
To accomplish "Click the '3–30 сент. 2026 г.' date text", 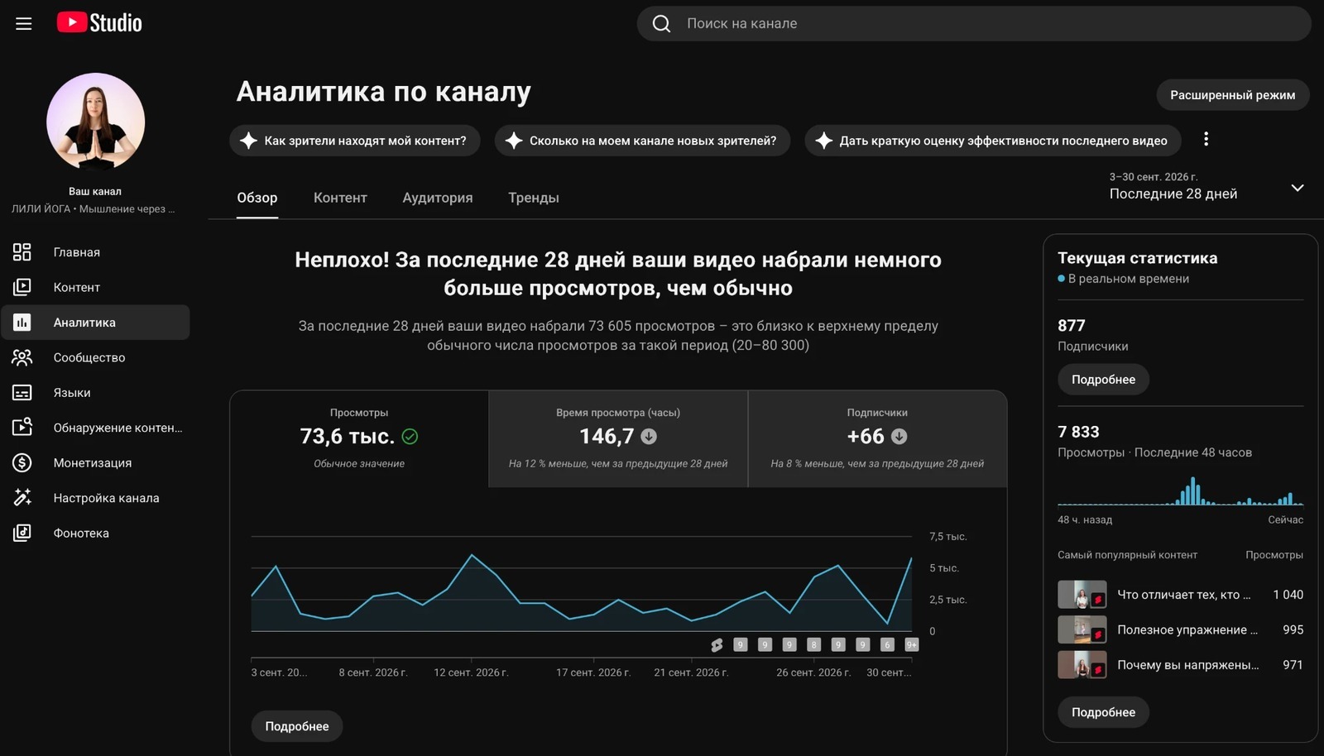I will [1154, 177].
